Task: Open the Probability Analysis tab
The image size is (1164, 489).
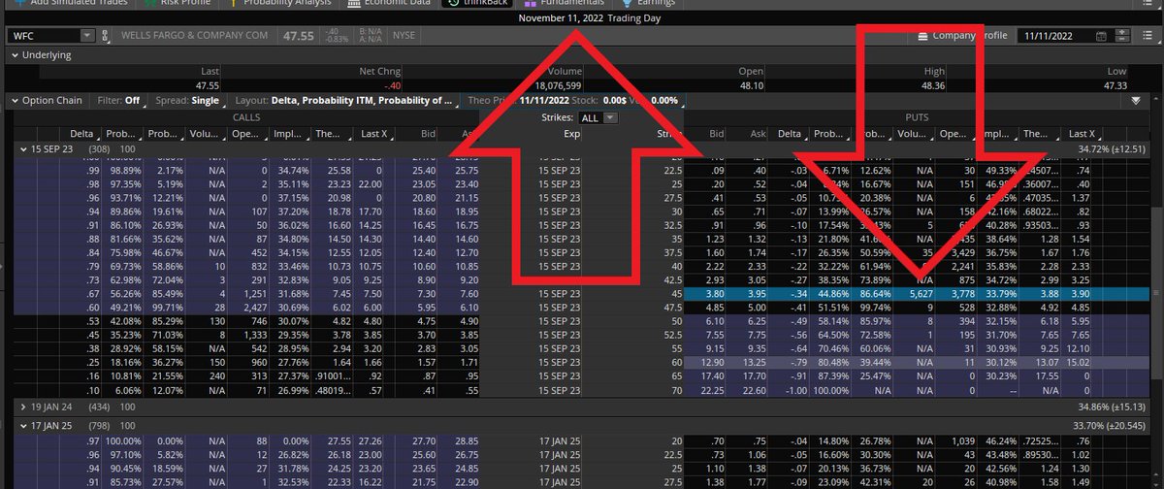Action: (x=280, y=4)
